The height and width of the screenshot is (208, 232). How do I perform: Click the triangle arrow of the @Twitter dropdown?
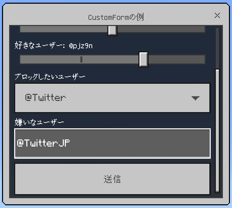click(195, 98)
